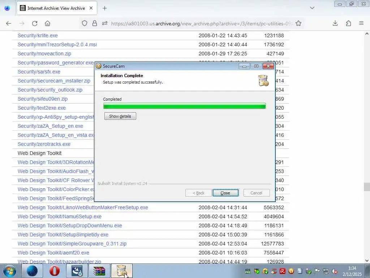Click the muted volume tray icon

335,271
